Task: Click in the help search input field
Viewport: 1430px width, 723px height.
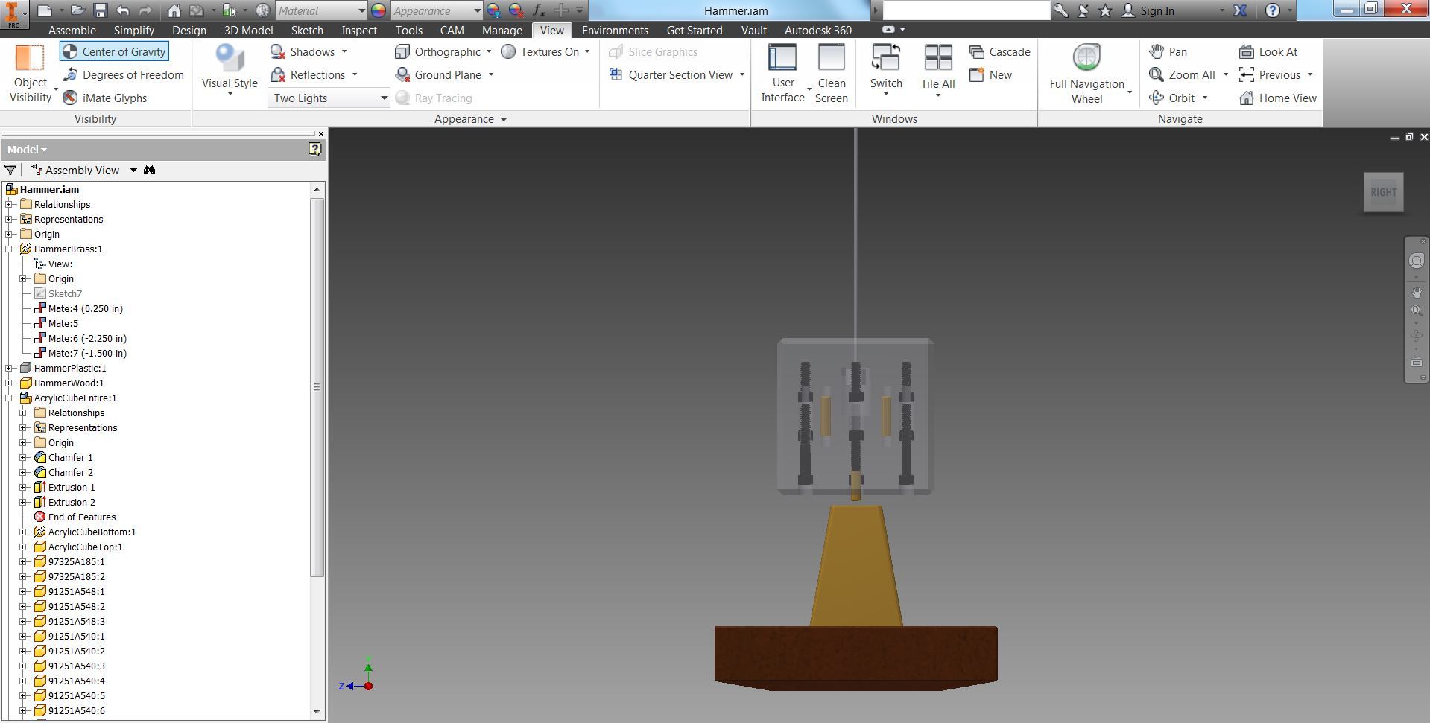Action: point(966,10)
